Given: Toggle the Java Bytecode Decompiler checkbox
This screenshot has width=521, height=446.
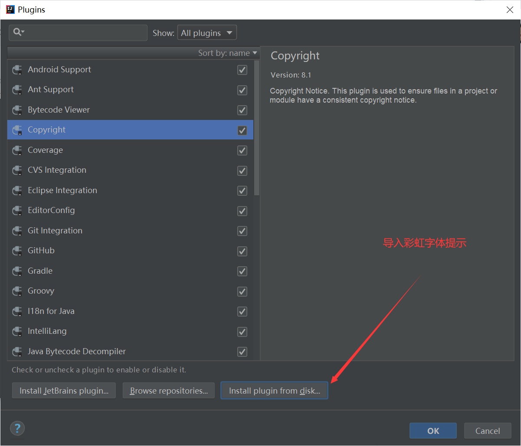Looking at the screenshot, I should (242, 352).
